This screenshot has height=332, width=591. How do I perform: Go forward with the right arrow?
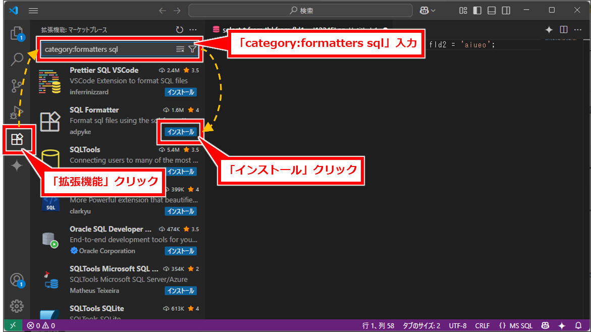(x=177, y=11)
